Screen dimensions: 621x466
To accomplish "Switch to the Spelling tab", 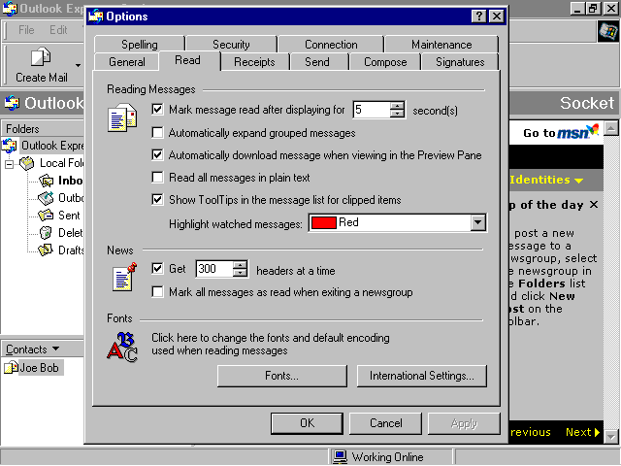I will pos(140,45).
